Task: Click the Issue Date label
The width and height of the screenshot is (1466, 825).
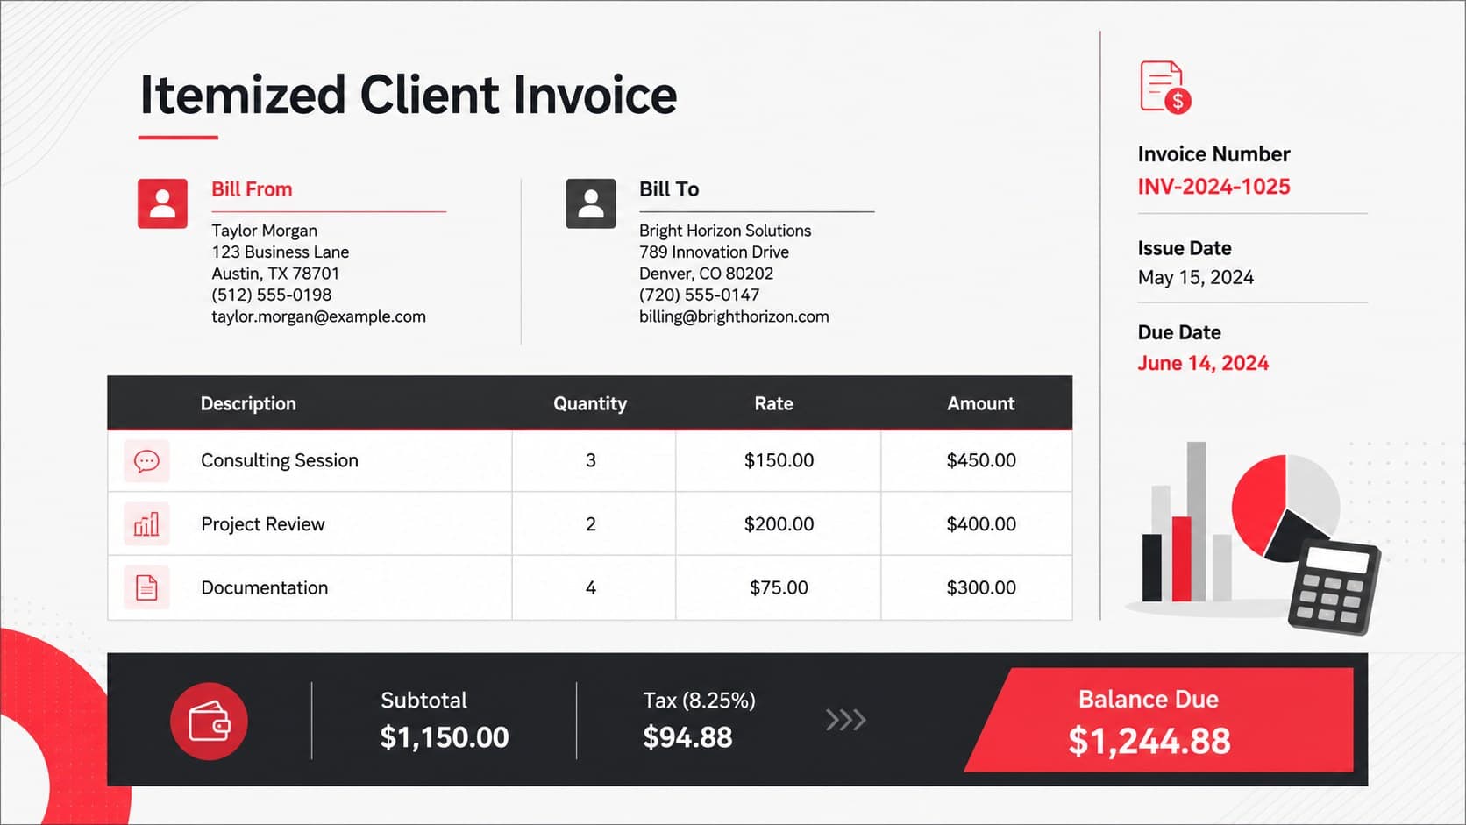Action: (x=1185, y=248)
